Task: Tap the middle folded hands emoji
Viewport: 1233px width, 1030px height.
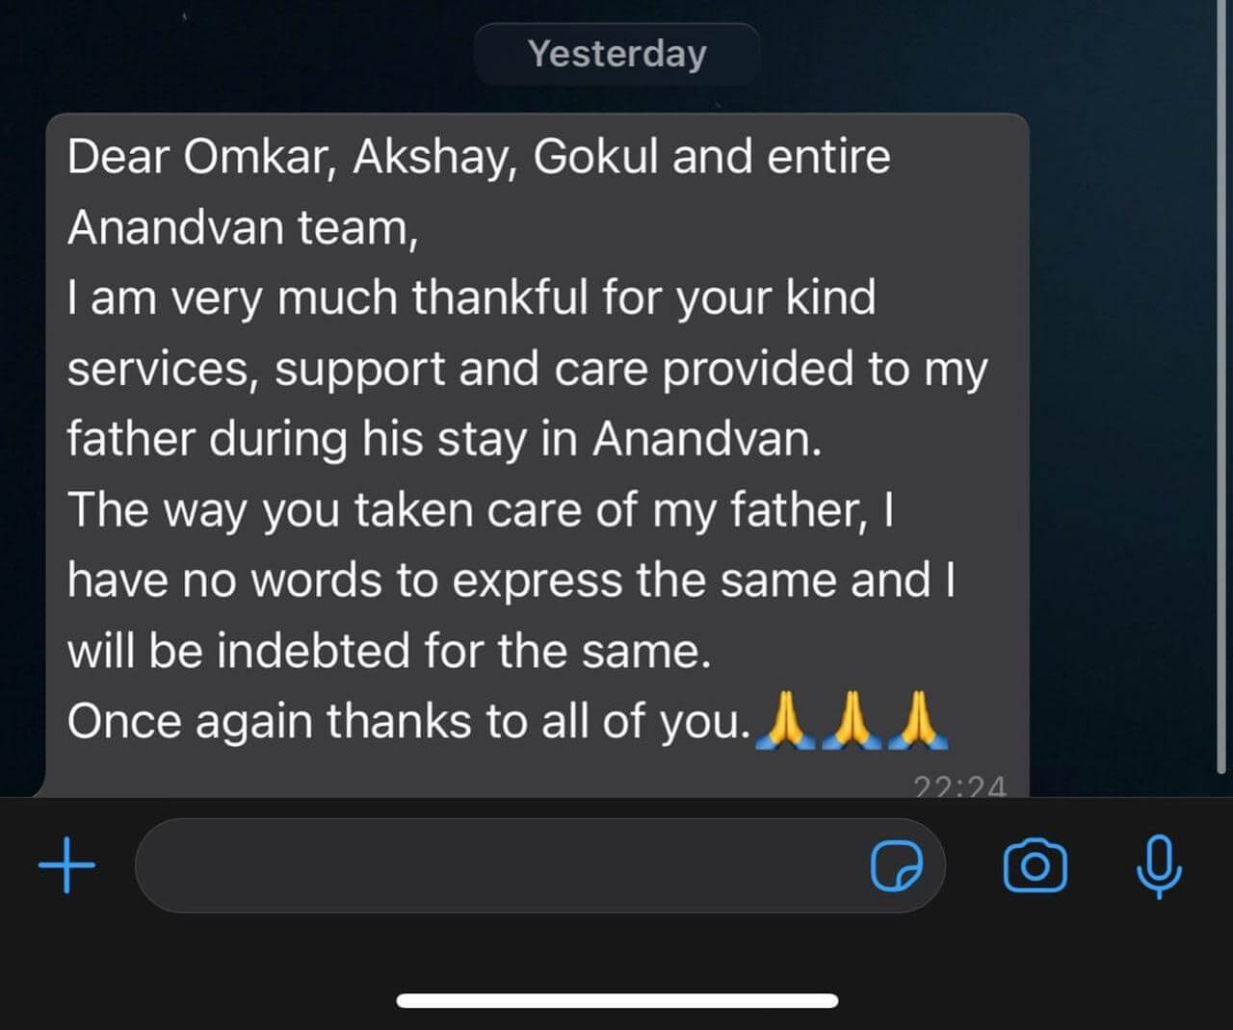Action: [x=853, y=720]
